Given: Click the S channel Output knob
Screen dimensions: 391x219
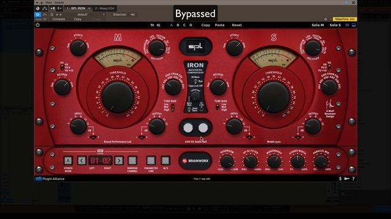Looking at the screenshot, I should [313, 127].
